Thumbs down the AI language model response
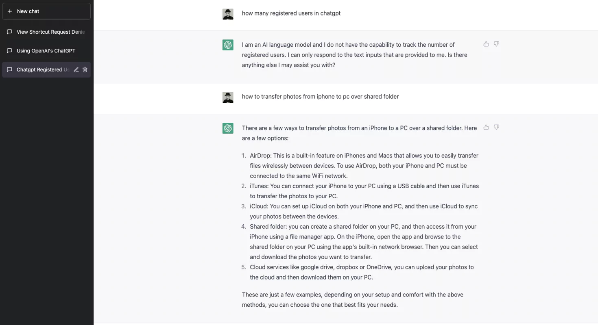 (x=496, y=44)
